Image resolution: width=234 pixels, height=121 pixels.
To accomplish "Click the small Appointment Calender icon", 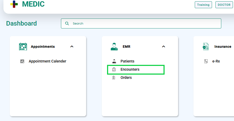I will [22, 61].
